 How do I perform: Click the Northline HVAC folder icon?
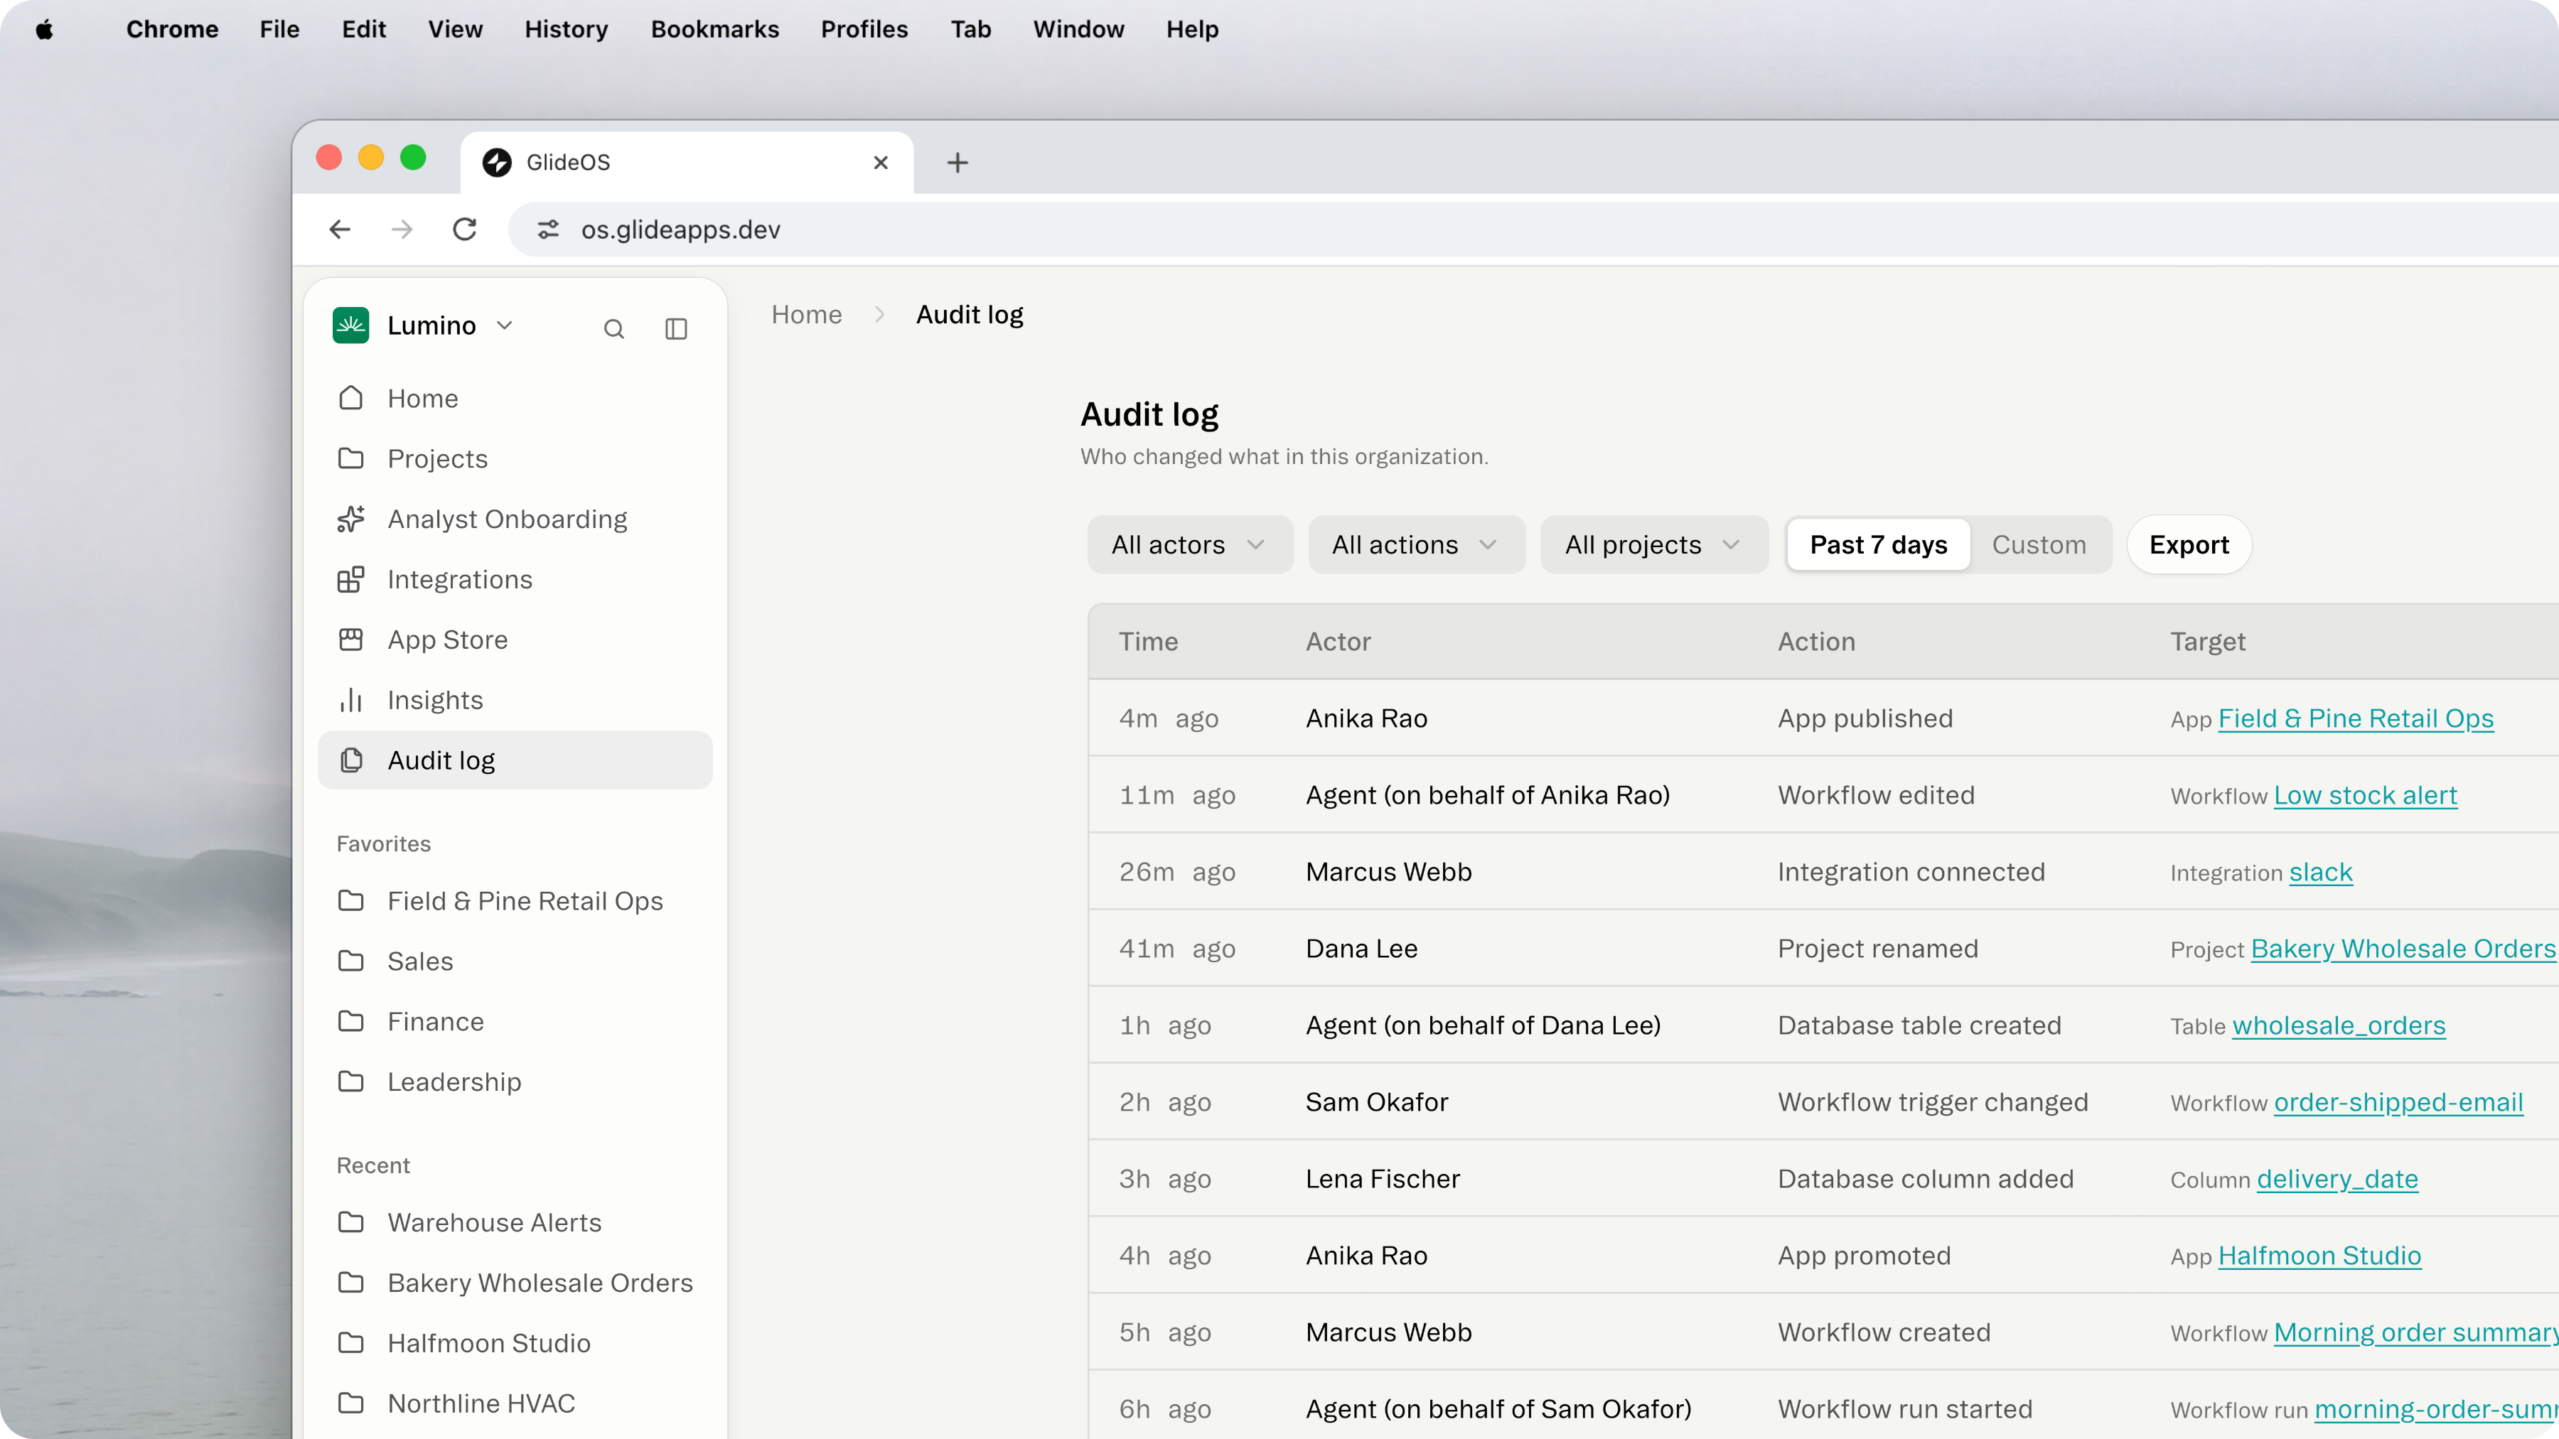pos(350,1403)
